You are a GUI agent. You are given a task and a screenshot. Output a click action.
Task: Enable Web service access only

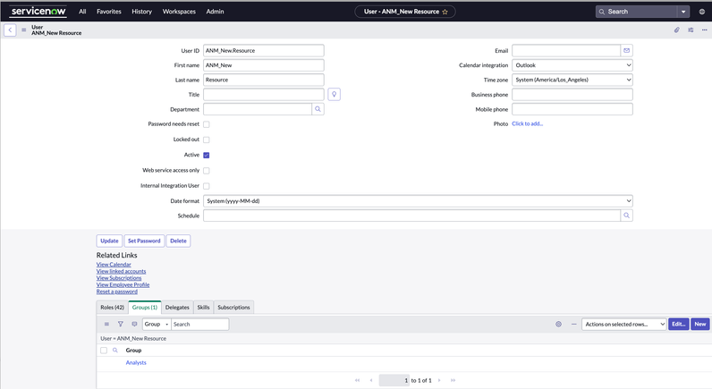coord(206,171)
